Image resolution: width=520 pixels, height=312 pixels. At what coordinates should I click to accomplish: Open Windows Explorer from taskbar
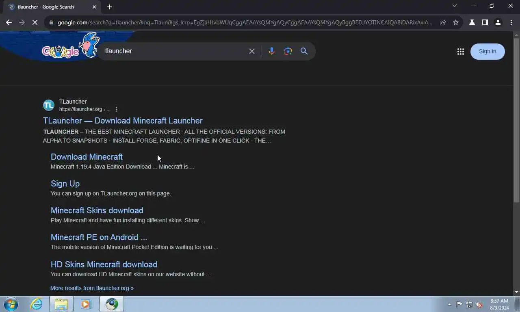point(61,304)
